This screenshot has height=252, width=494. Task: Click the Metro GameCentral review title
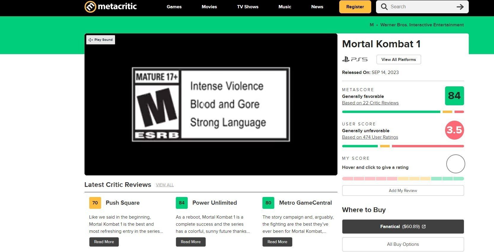click(x=305, y=203)
